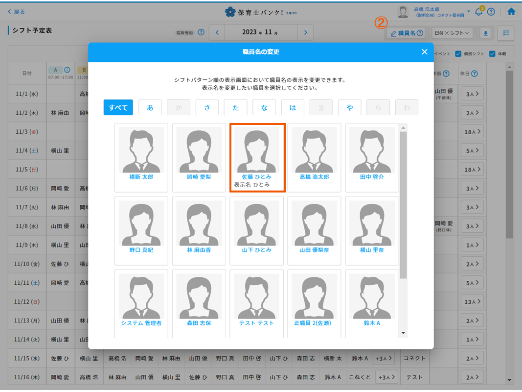Open the 日付×シフト dropdown
522x392 pixels.
pyautogui.click(x=452, y=33)
